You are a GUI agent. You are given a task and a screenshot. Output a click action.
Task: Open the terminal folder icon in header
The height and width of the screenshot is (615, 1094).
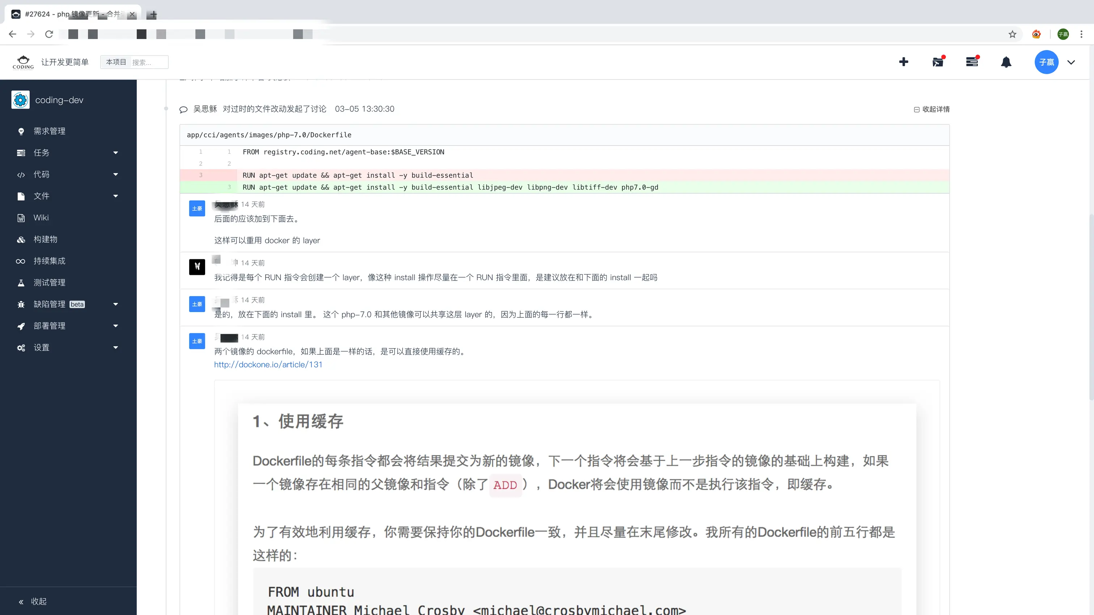pyautogui.click(x=938, y=62)
